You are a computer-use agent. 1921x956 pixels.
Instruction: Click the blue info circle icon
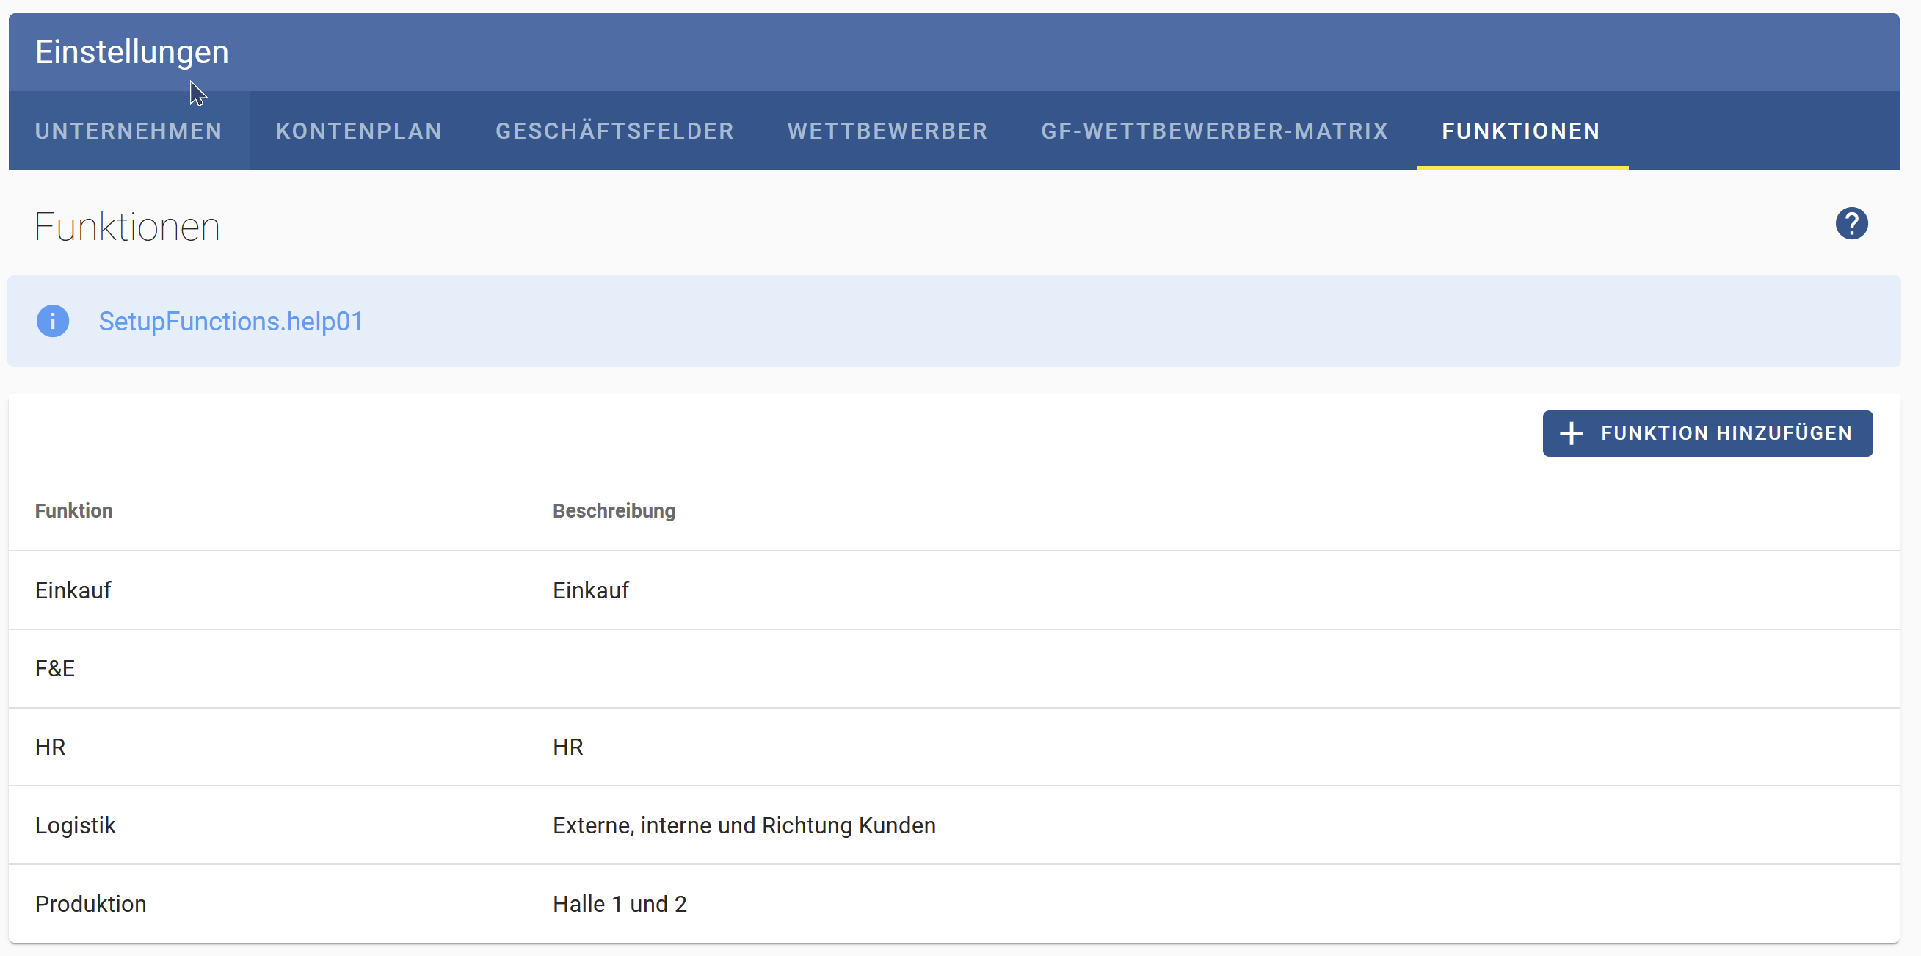coord(53,322)
